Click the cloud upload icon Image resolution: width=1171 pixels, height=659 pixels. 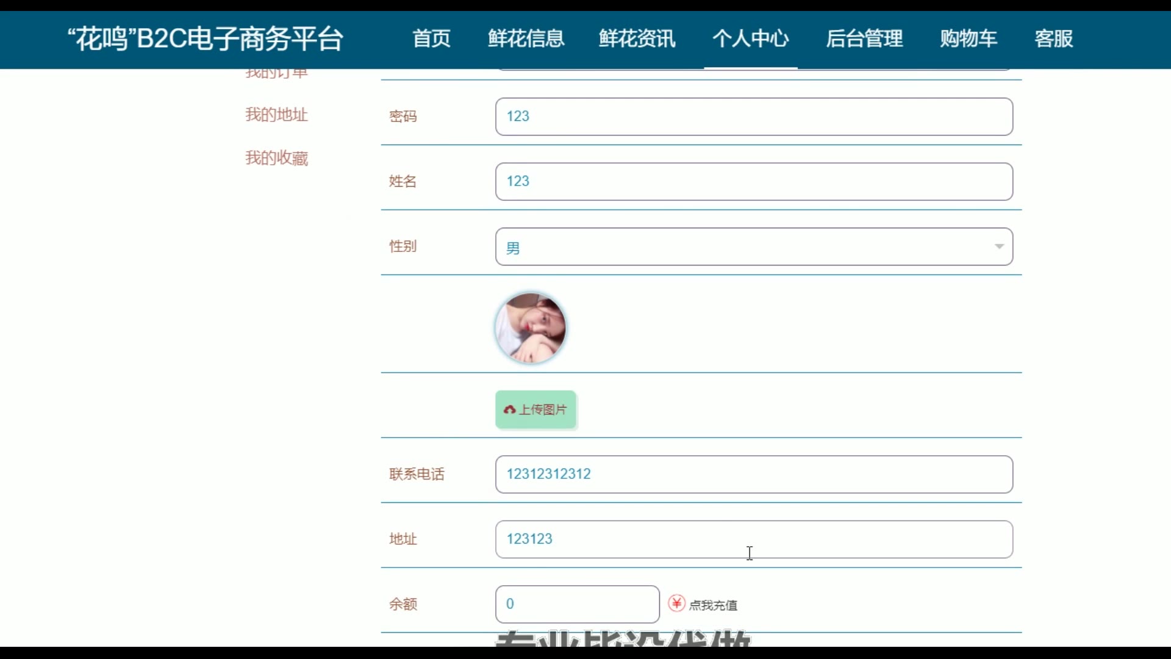(x=510, y=409)
